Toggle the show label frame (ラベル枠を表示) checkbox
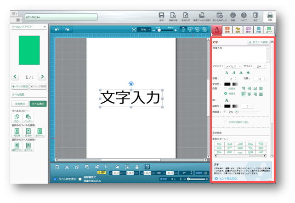 pyautogui.click(x=55, y=179)
